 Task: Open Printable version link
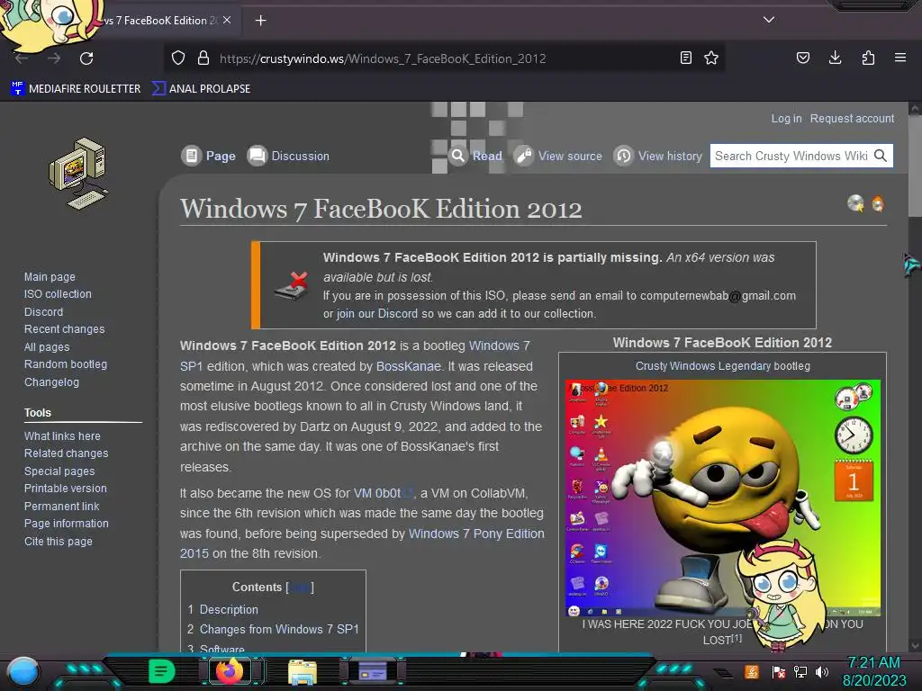click(65, 489)
